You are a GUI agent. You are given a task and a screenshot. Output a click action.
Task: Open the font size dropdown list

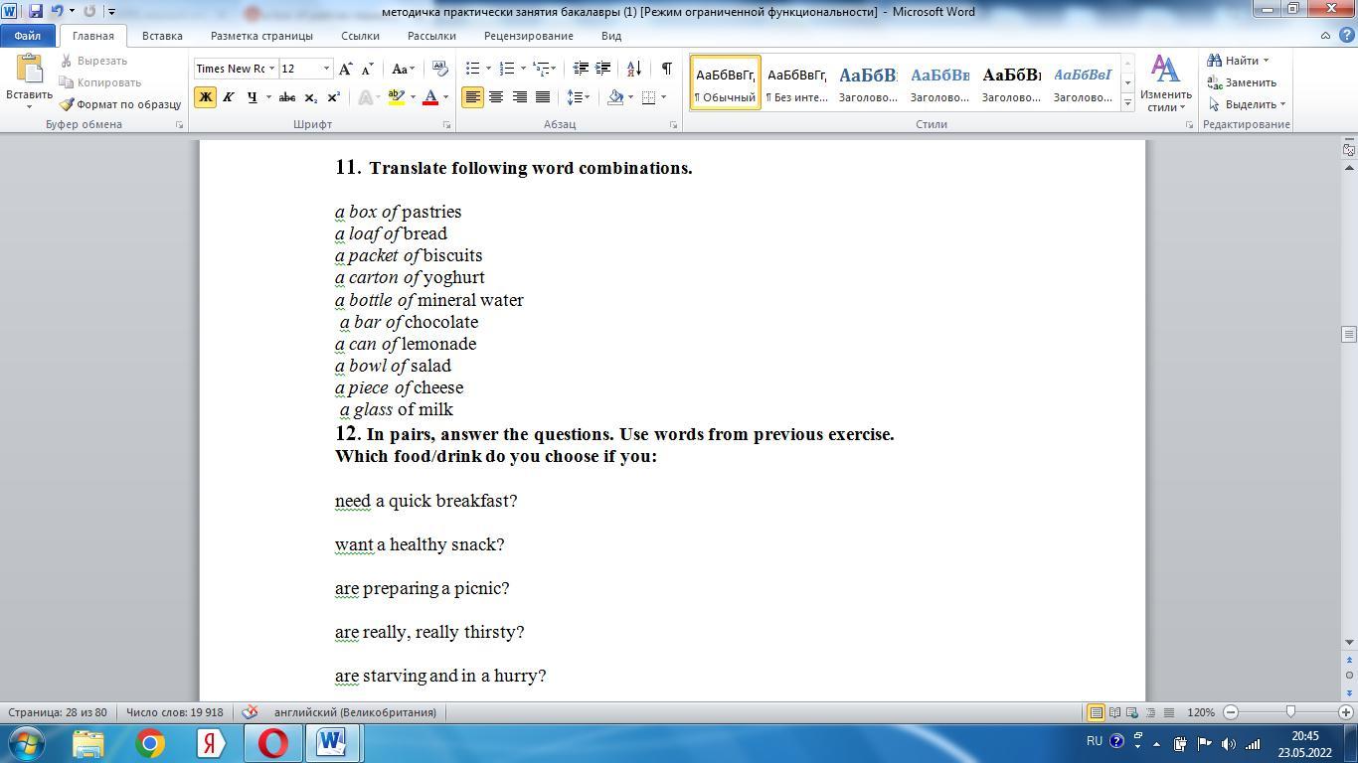tap(326, 69)
